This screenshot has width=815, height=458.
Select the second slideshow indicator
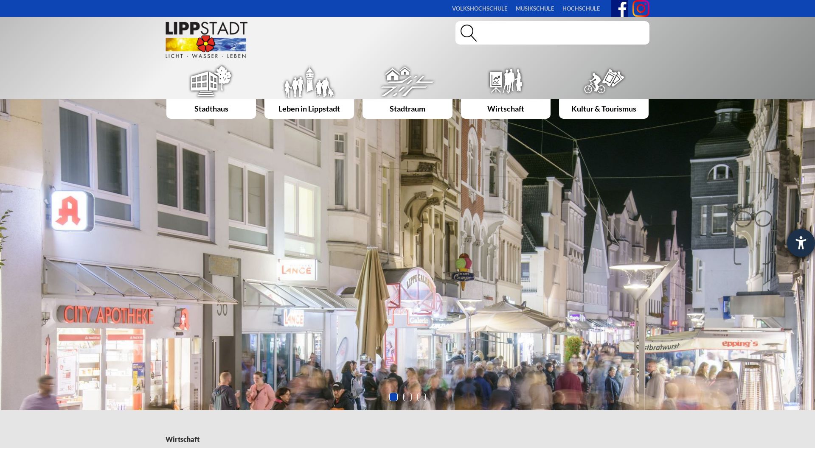pyautogui.click(x=407, y=397)
